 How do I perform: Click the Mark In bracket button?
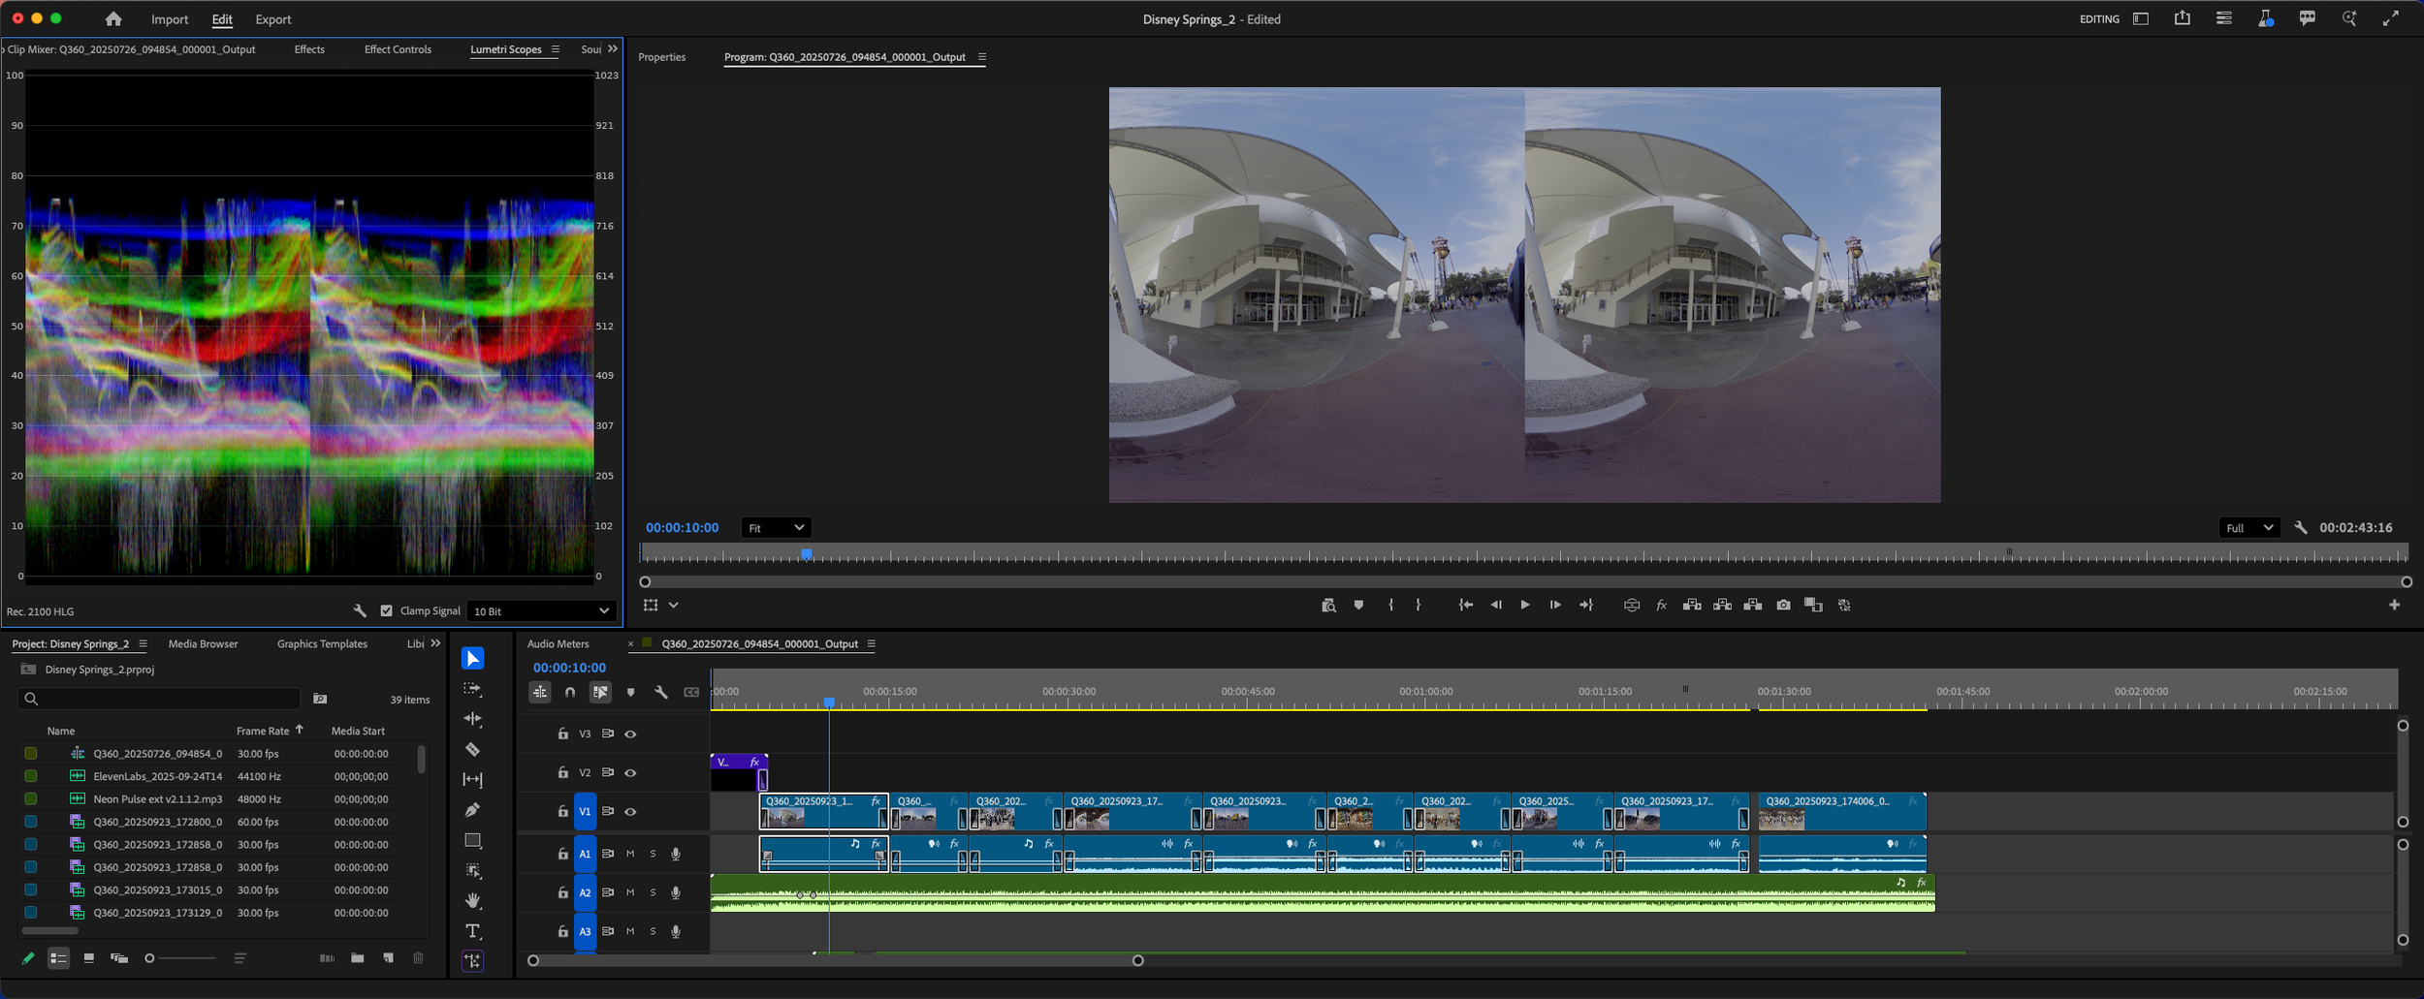(1390, 605)
